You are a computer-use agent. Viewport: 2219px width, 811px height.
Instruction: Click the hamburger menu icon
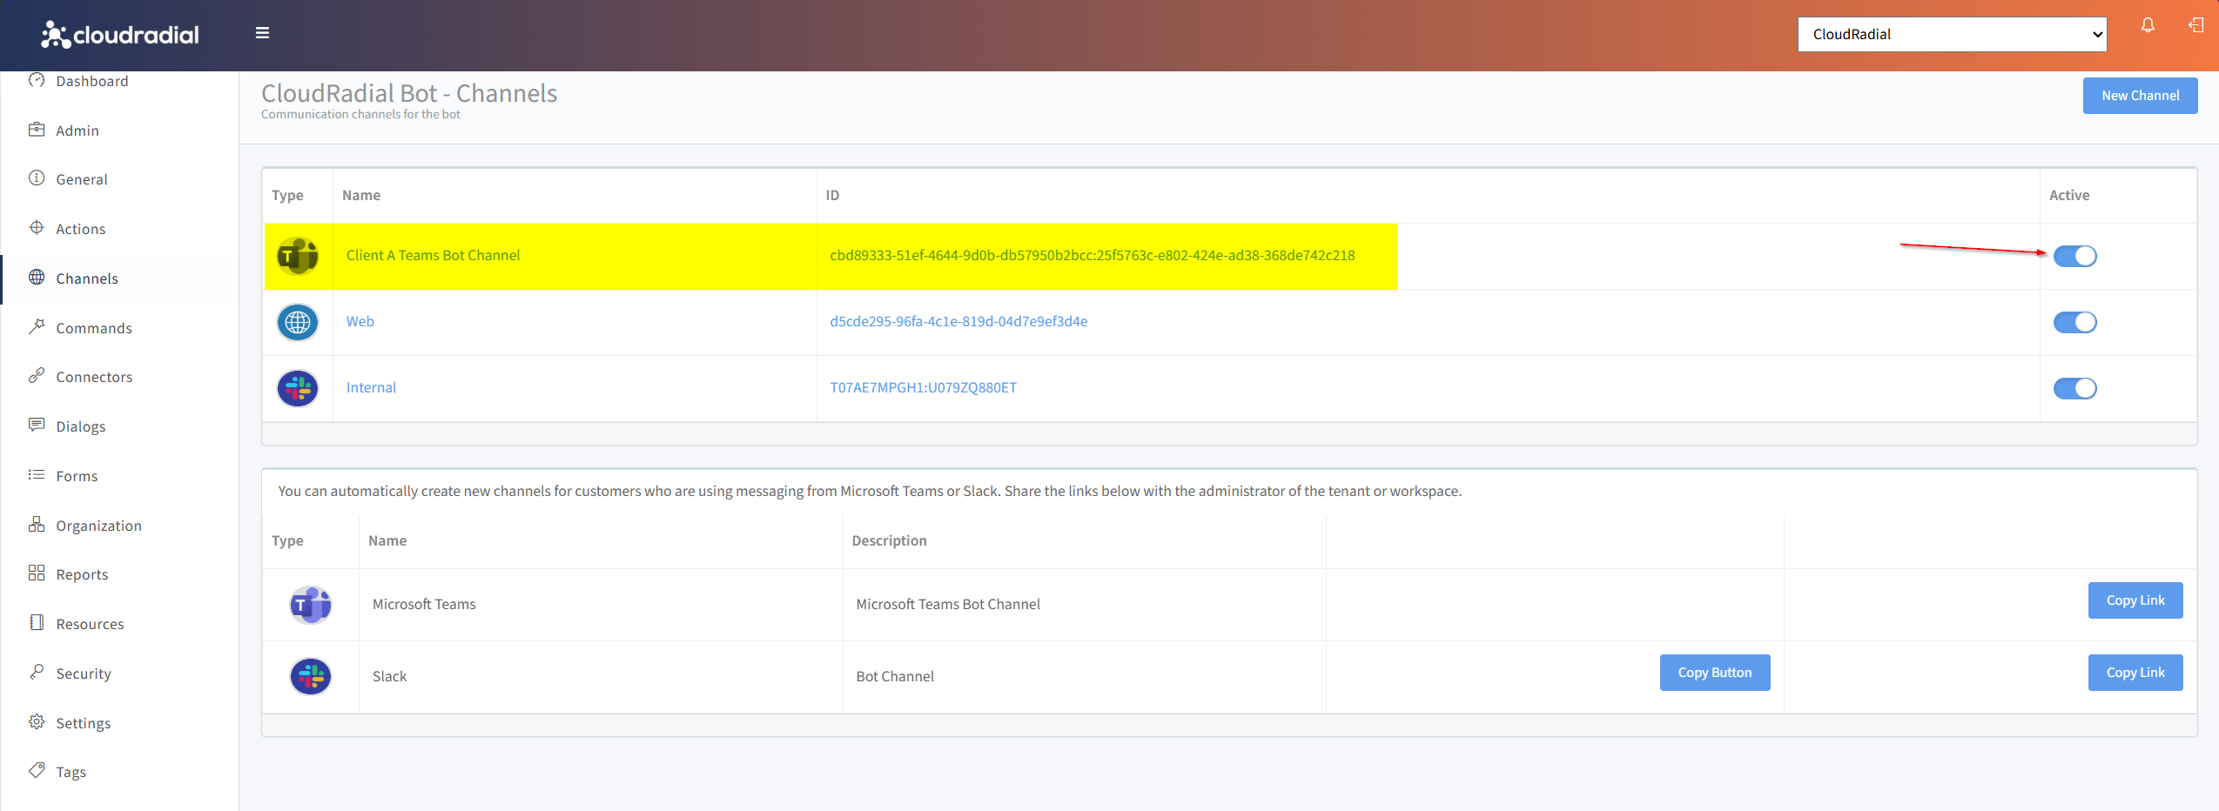262,33
